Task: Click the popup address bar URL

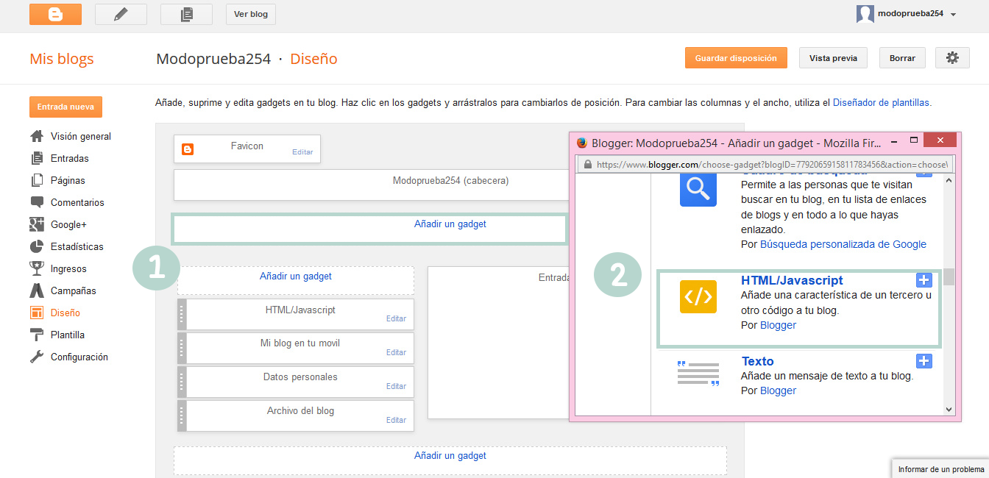Action: tap(771, 165)
